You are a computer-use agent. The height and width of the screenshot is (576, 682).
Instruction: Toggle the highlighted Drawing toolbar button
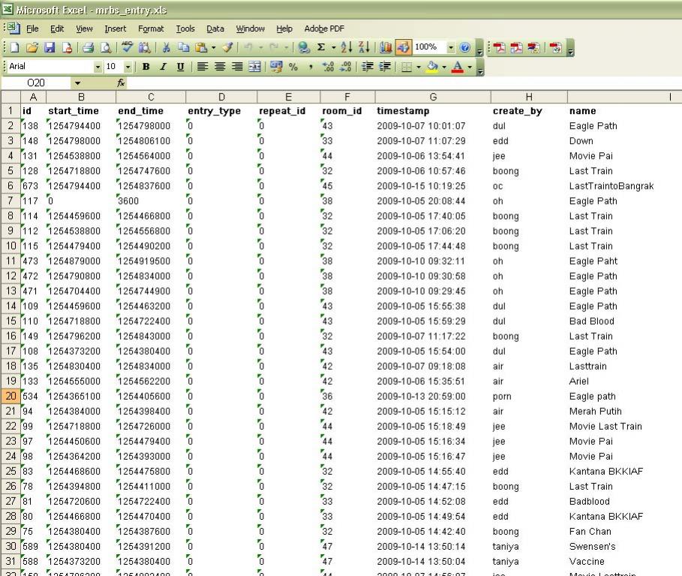403,47
